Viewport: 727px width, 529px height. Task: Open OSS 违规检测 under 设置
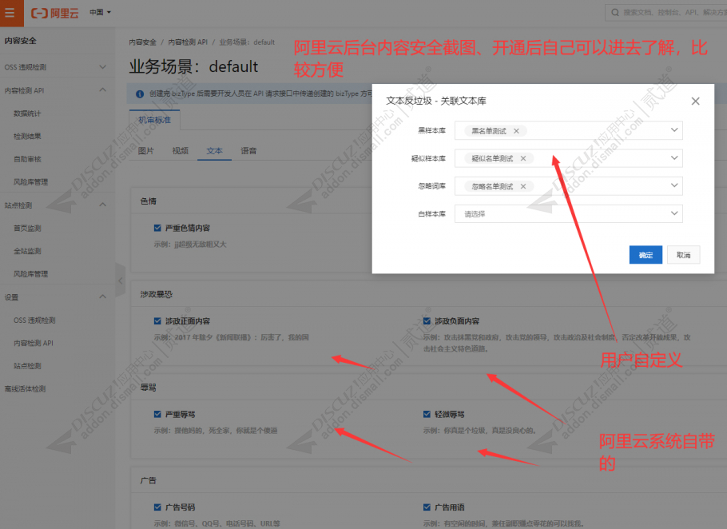[x=34, y=320]
